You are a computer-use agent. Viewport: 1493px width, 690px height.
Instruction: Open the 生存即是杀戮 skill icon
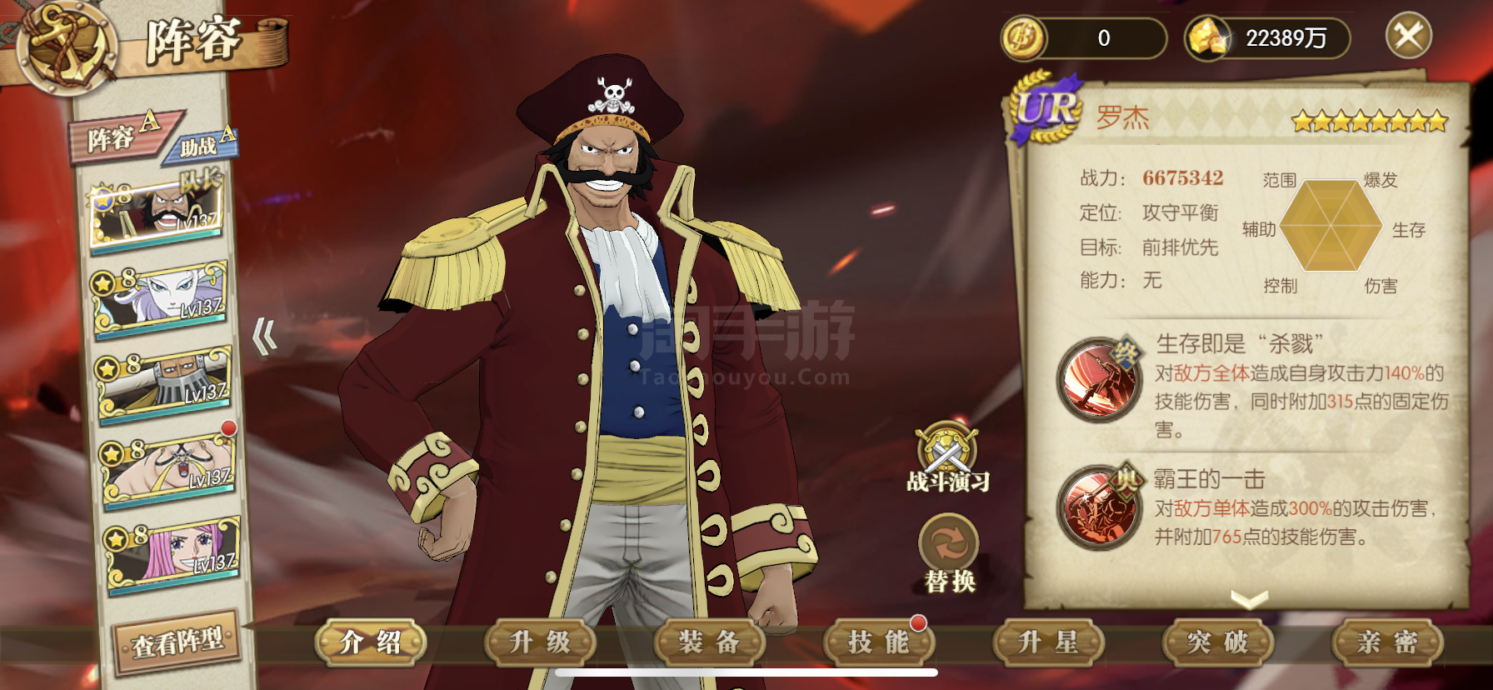click(x=1100, y=379)
